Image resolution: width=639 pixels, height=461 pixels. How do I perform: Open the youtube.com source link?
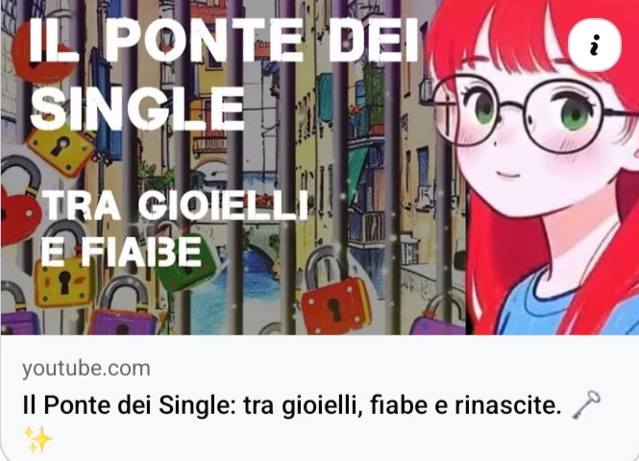point(86,369)
